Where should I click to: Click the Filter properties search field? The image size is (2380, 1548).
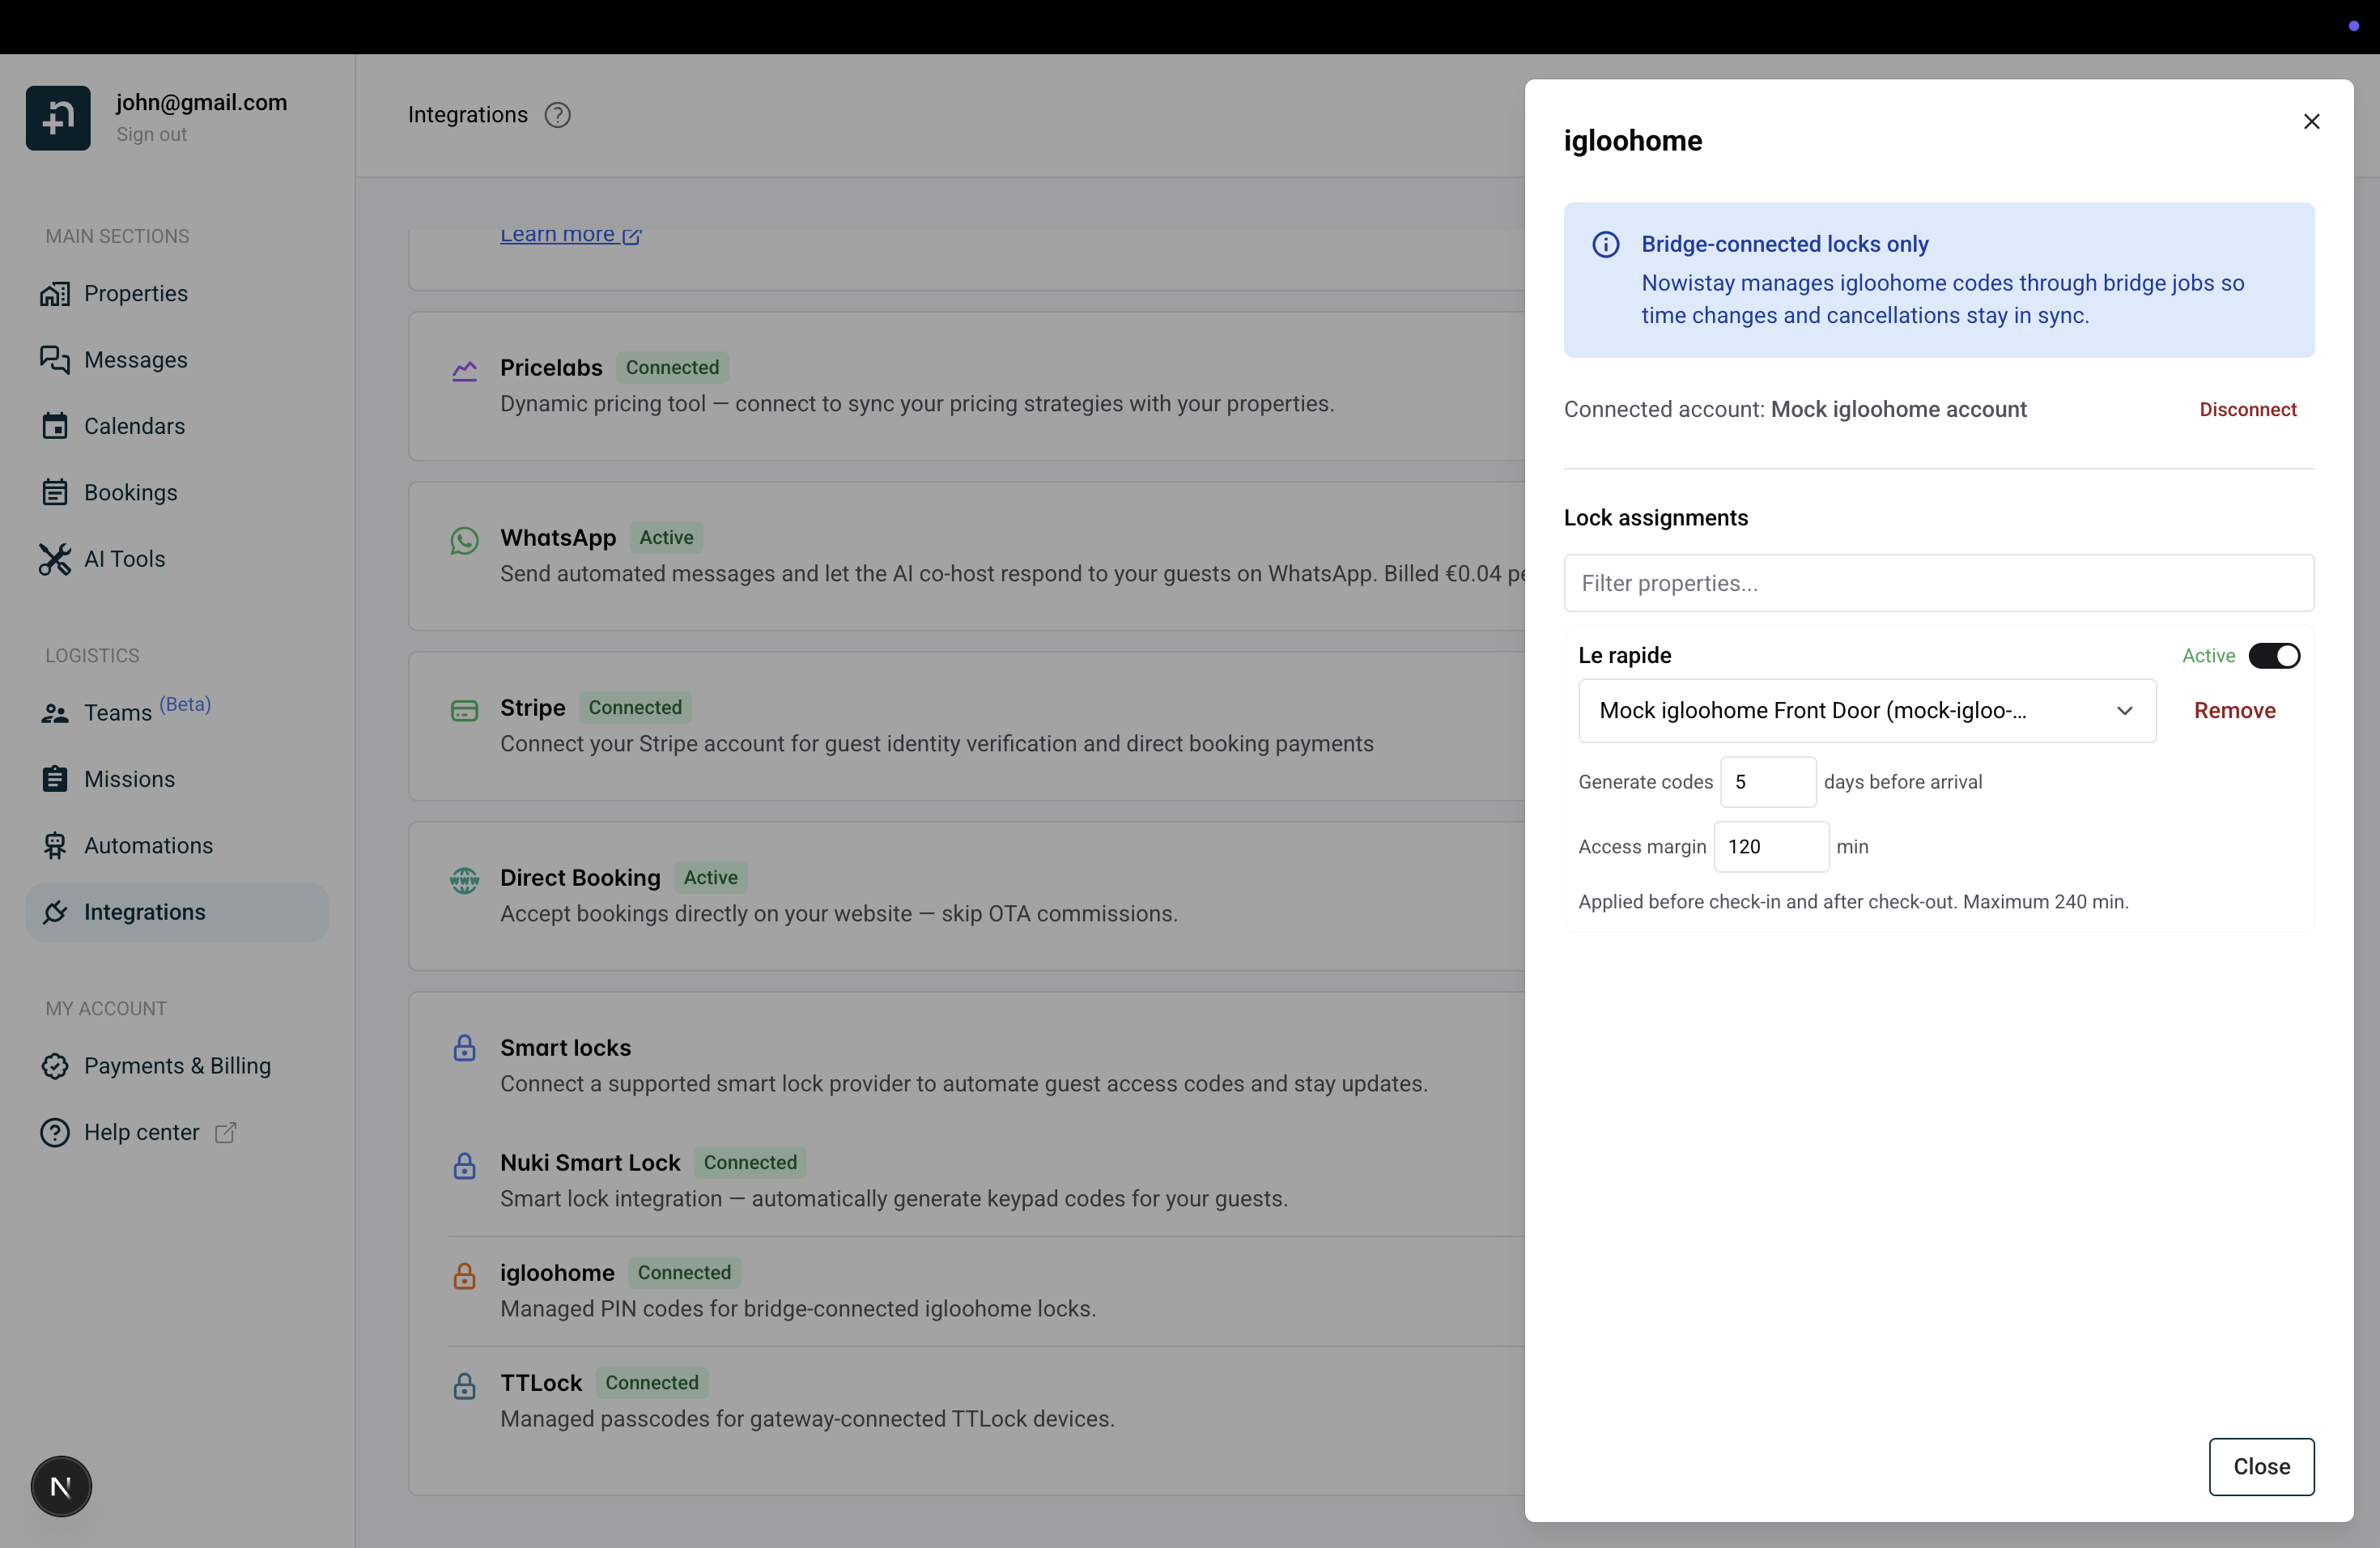tap(1938, 583)
